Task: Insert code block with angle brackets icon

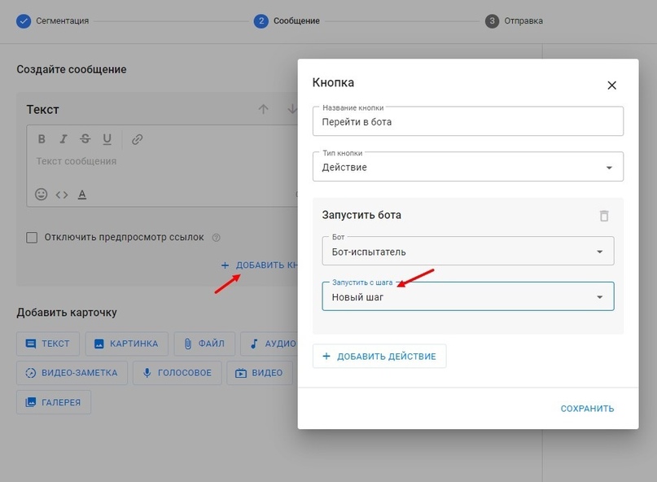Action: [62, 195]
